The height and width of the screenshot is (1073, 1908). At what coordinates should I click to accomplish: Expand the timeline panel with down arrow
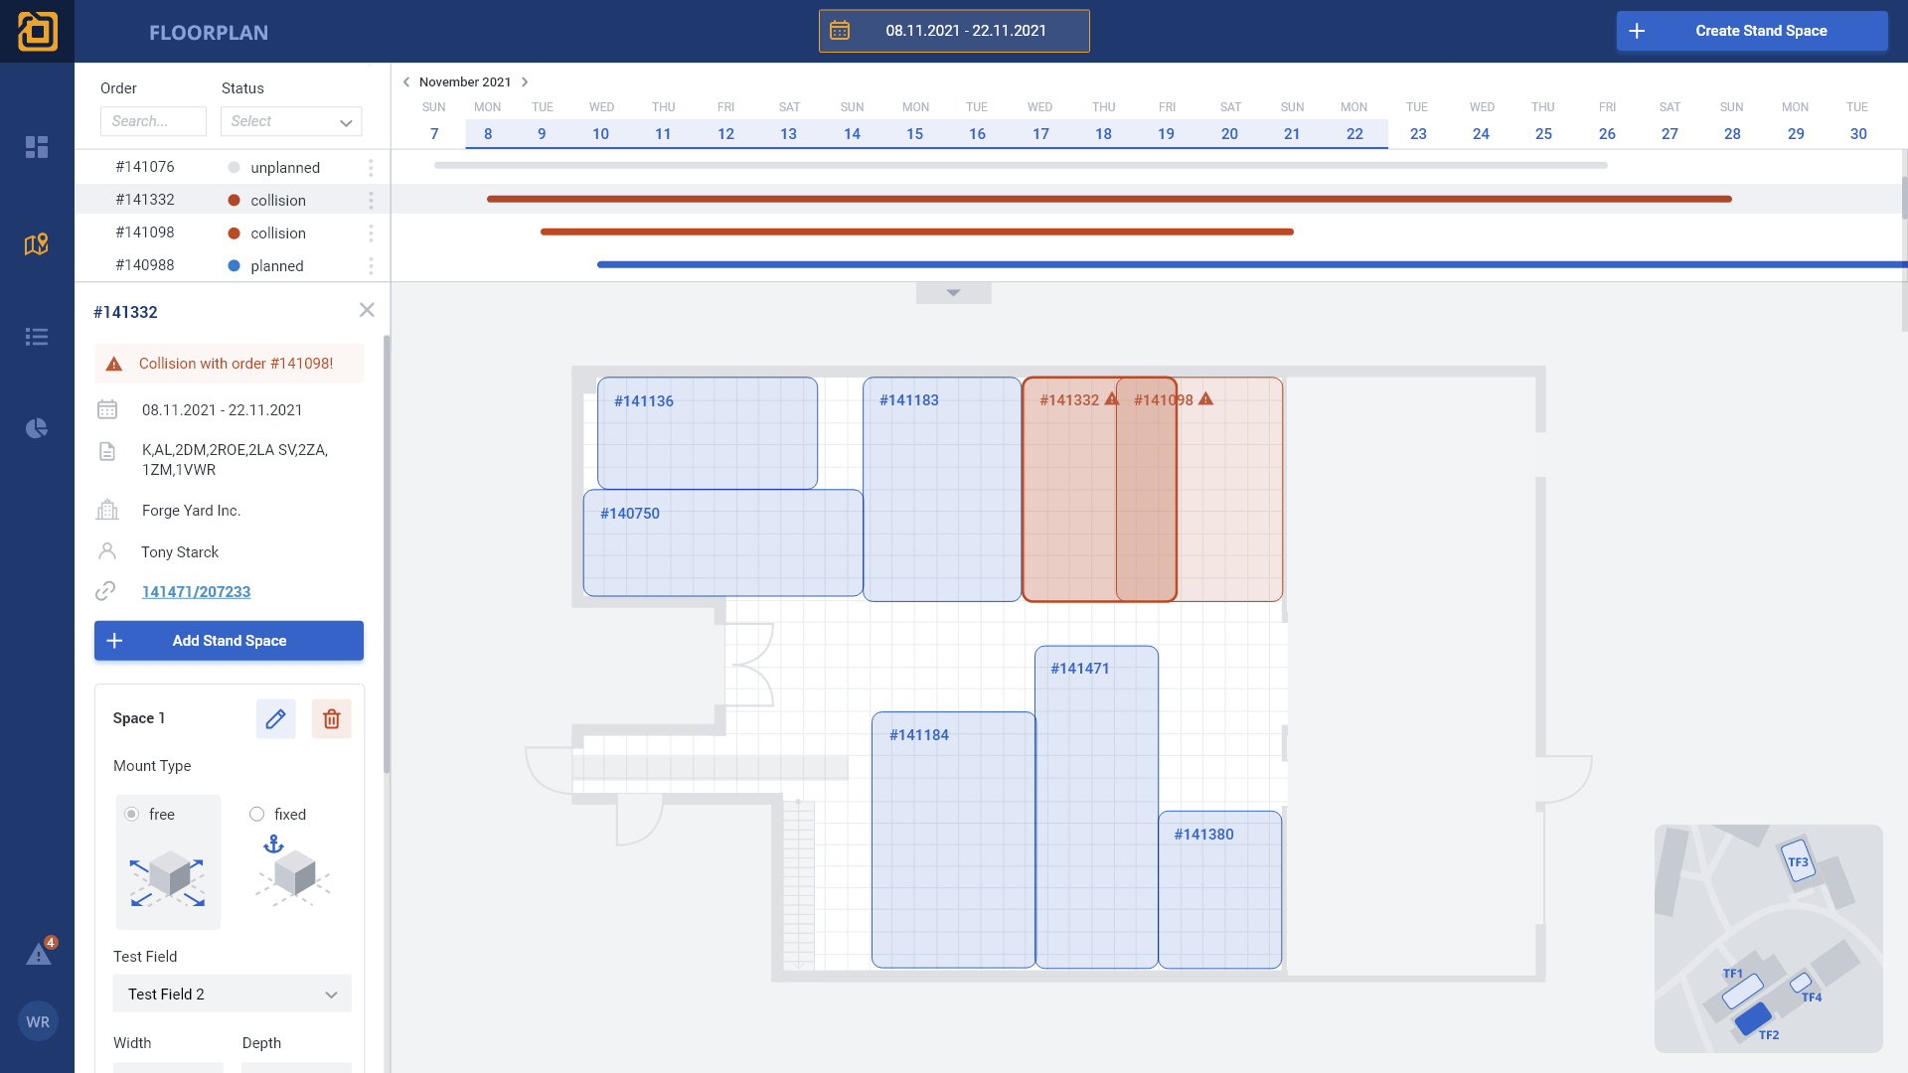click(x=953, y=293)
